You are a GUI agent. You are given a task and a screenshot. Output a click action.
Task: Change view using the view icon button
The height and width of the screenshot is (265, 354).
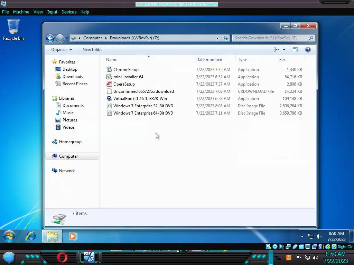pyautogui.click(x=276, y=50)
